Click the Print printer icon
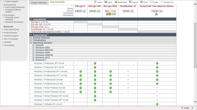197x110 pixels. coord(141,2)
